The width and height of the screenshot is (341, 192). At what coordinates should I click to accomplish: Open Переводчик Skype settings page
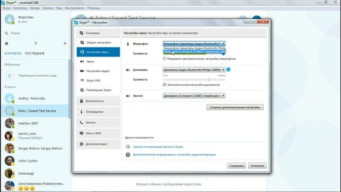tap(98, 90)
